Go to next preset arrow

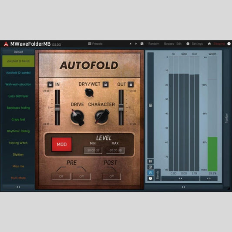tap(136, 44)
